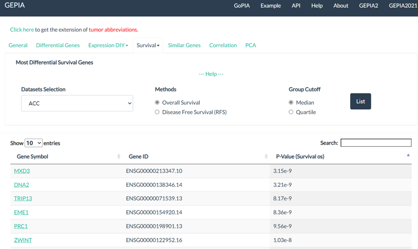The image size is (418, 249).
Task: Switch to the Differential Genes tab
Action: (x=58, y=45)
